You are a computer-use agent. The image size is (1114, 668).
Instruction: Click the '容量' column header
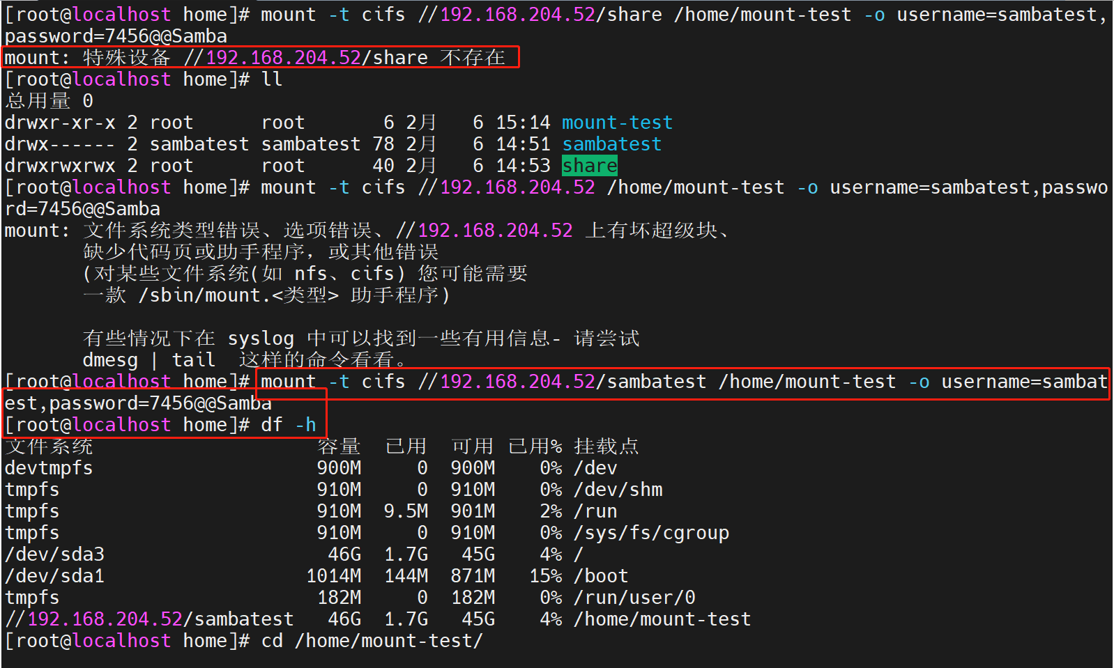pyautogui.click(x=339, y=446)
